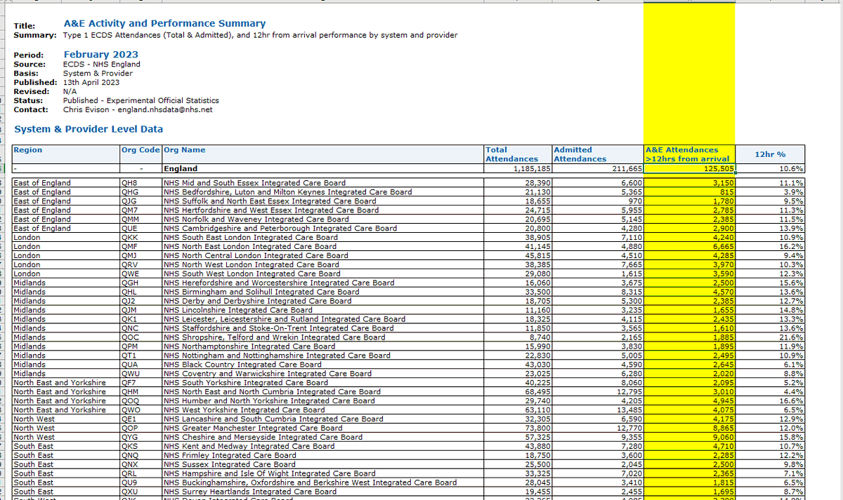Select 'NHS Norfolk and Waveney Integrated Care Board'
Image resolution: width=843 pixels, height=500 pixels.
tap(323, 219)
